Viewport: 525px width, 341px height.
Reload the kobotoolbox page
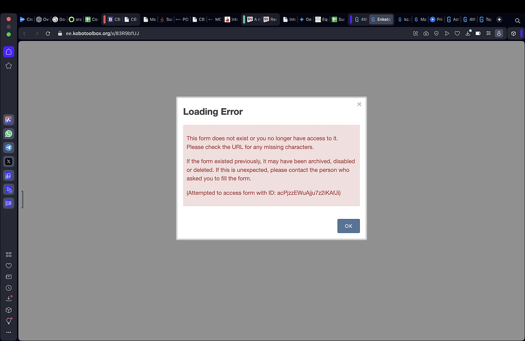[48, 33]
